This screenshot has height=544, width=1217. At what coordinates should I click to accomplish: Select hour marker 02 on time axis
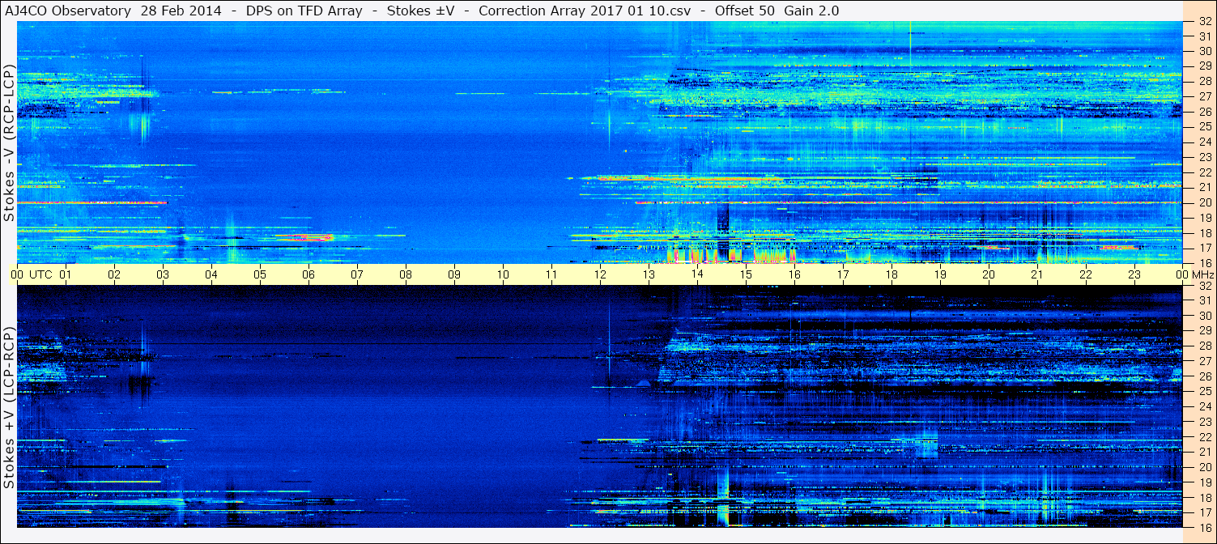click(114, 274)
